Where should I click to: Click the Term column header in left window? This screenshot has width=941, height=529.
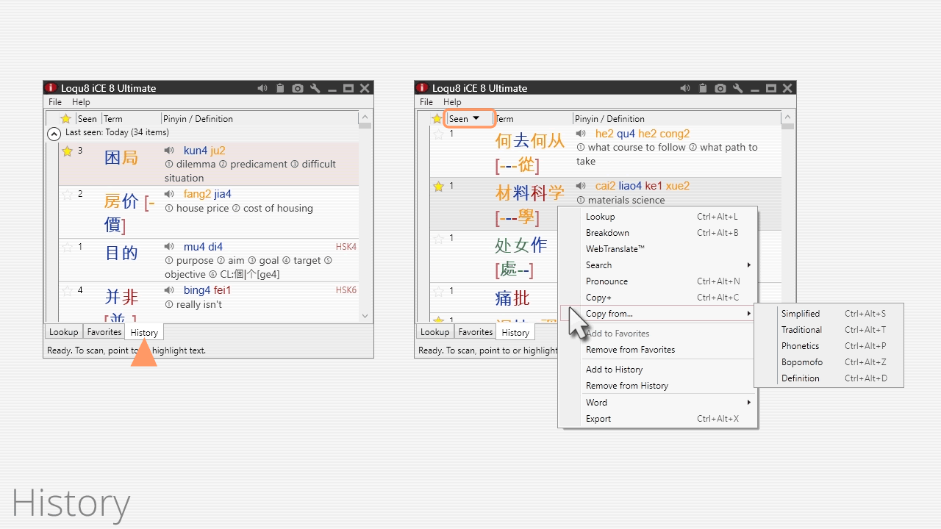coord(113,118)
